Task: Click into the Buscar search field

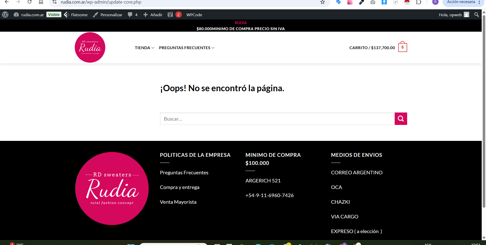Action: [277, 119]
